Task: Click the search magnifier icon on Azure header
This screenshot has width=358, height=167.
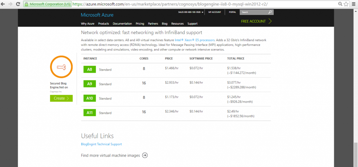Action: [x=270, y=12]
